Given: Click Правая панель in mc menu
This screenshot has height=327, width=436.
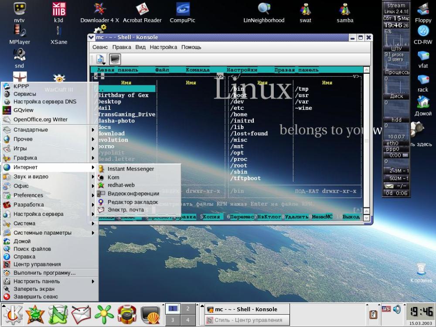Looking at the screenshot, I should [x=296, y=70].
